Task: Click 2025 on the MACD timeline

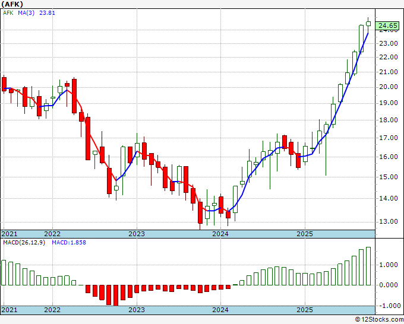Action: click(x=305, y=310)
